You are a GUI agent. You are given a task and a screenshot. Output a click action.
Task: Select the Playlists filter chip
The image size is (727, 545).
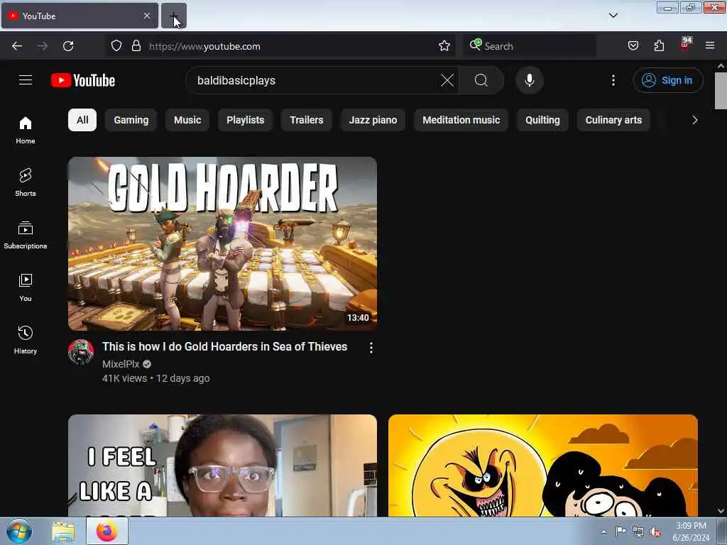click(245, 120)
